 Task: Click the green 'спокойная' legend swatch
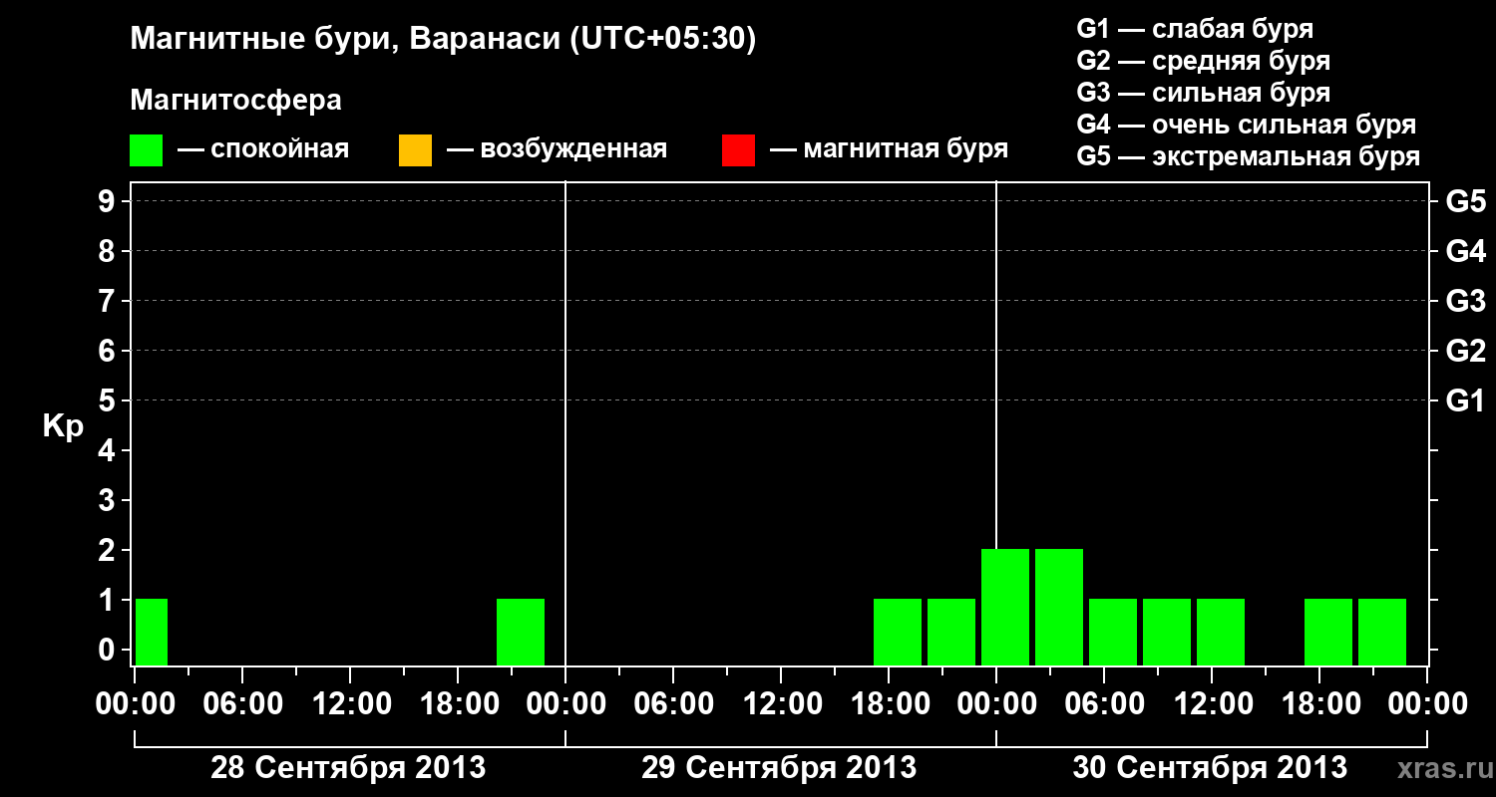pyautogui.click(x=147, y=150)
